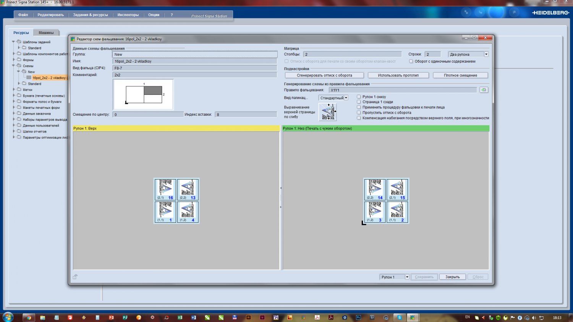Click 'Плотное смещение' button
This screenshot has width=573, height=322.
click(x=460, y=75)
